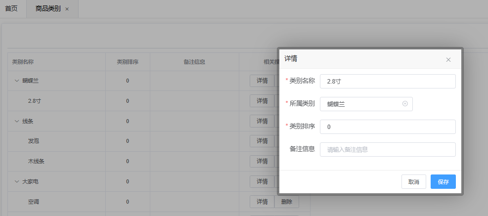Click the 类别排序 input field

pyautogui.click(x=387, y=127)
